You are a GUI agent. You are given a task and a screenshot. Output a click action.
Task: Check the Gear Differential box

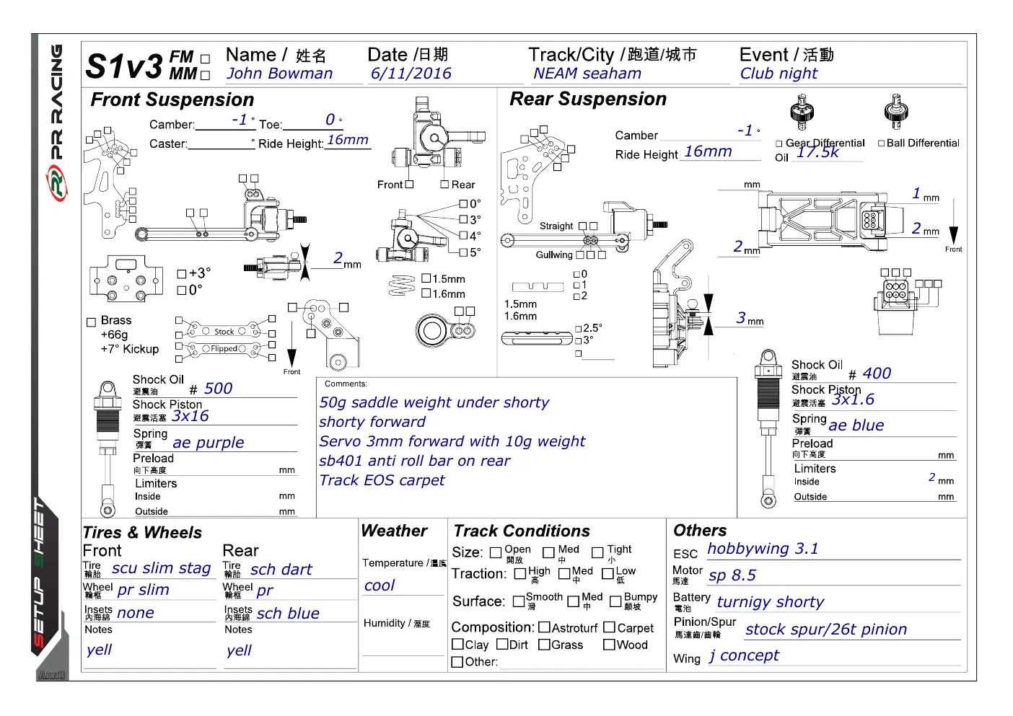(x=779, y=143)
